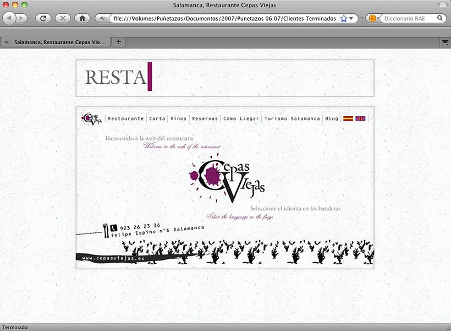Screen dimensions: 451x331
Task: Click the browser Back button
Action: (x=10, y=18)
